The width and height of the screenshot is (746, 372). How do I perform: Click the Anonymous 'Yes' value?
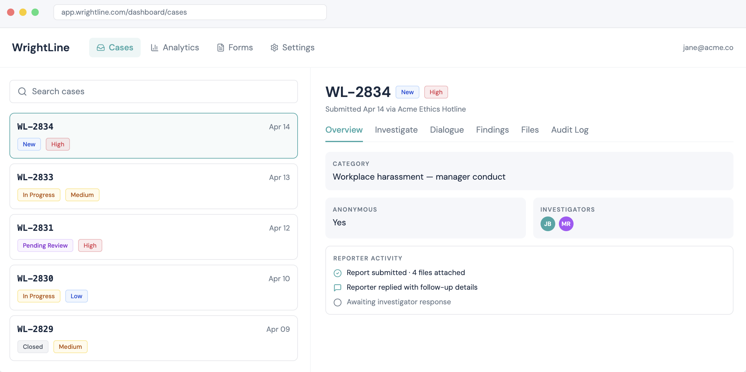click(339, 223)
